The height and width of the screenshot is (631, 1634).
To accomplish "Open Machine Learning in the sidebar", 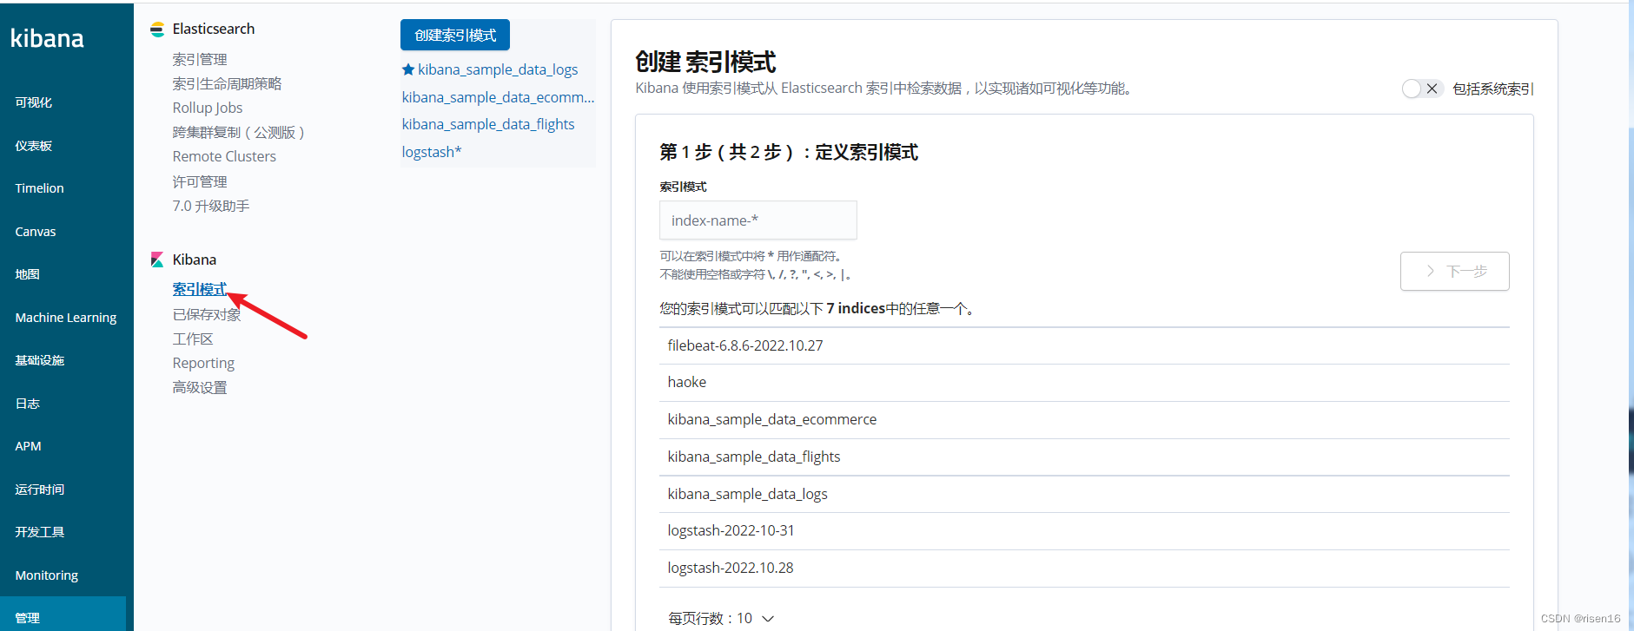I will (x=66, y=318).
